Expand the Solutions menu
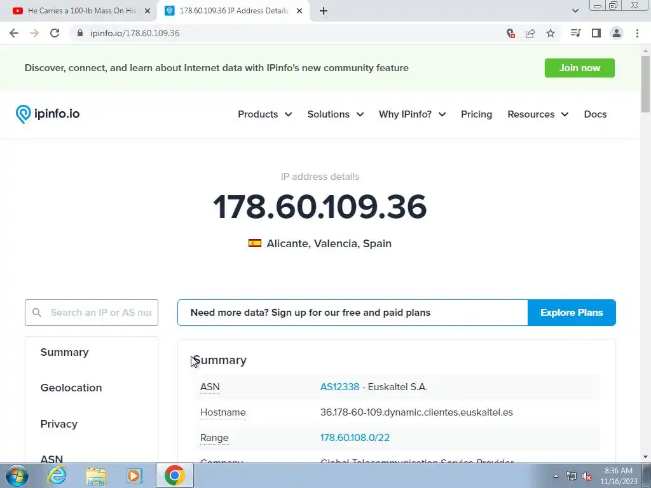This screenshot has width=651, height=488. click(336, 114)
